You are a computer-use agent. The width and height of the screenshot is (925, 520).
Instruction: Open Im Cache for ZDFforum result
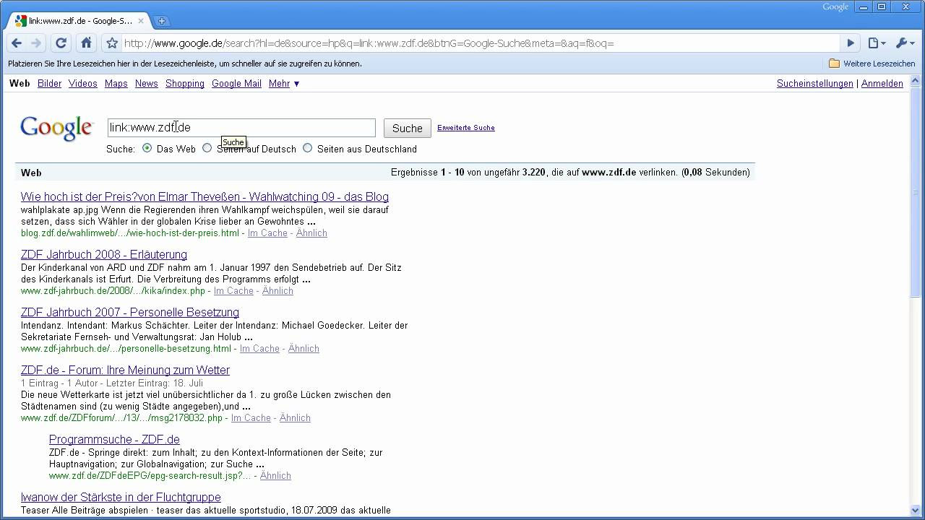(251, 418)
